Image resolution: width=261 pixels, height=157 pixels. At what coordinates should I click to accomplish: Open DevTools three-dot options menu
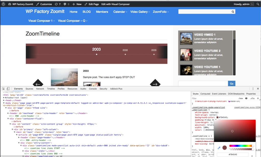(x=253, y=89)
